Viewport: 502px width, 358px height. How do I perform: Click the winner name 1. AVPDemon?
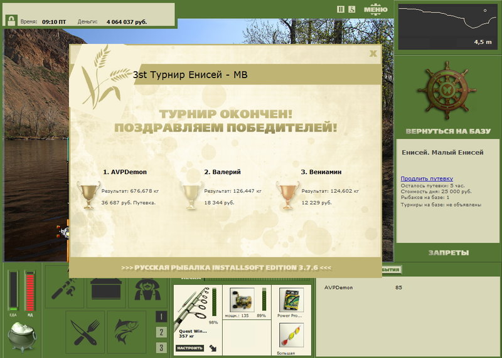pyautogui.click(x=125, y=172)
